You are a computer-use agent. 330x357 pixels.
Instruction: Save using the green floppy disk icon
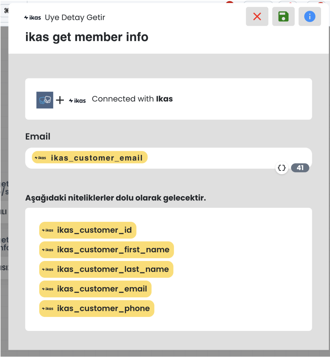coord(283,16)
